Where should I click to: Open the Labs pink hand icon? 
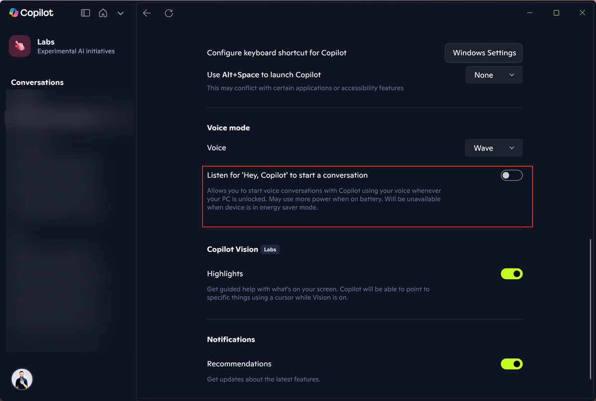pos(20,46)
